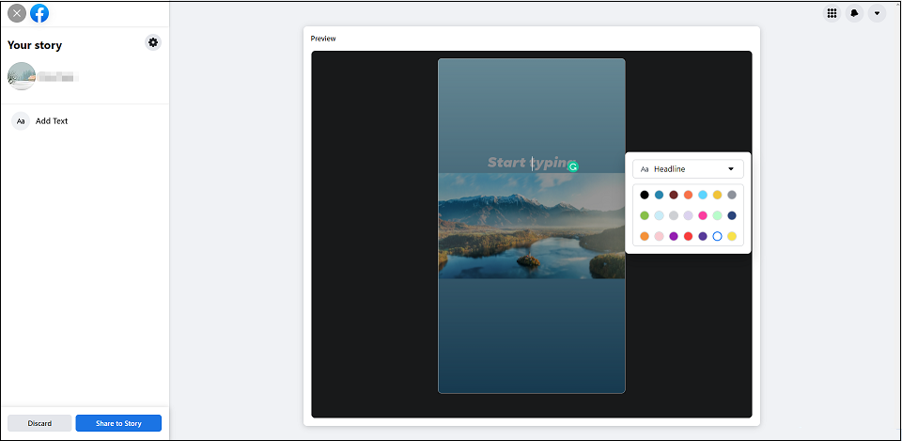Open the Headline font style dropdown
The image size is (902, 441).
tap(688, 169)
